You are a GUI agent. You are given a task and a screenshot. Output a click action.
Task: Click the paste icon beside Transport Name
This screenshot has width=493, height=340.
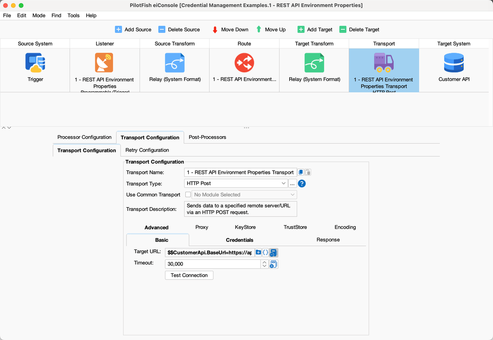308,172
